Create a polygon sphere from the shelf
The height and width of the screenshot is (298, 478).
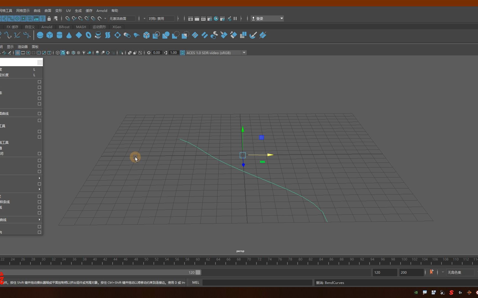click(x=40, y=35)
